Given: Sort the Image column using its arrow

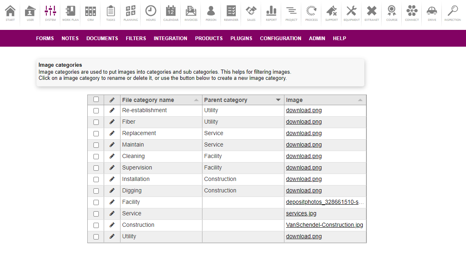Looking at the screenshot, I should click(x=360, y=100).
